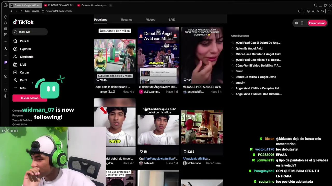Search suggestion 'Ángel Avid Y Milica: Una Historia...'
Image resolution: width=332 pixels, height=186 pixels.
coord(259,94)
